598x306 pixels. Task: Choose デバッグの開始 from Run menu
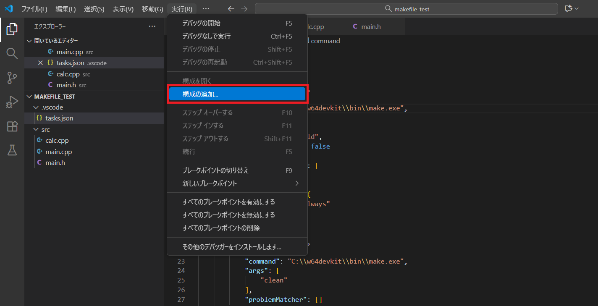pos(237,23)
